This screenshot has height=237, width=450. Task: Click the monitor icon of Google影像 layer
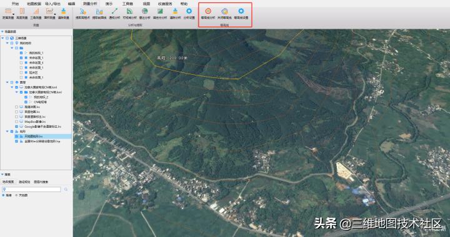(x=21, y=127)
